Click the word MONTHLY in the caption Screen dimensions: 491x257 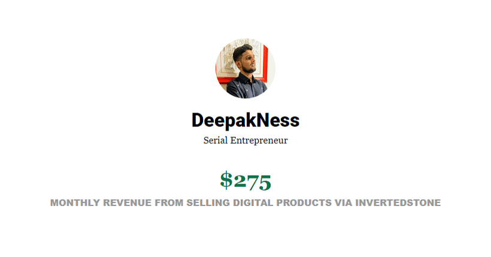pyautogui.click(x=75, y=202)
